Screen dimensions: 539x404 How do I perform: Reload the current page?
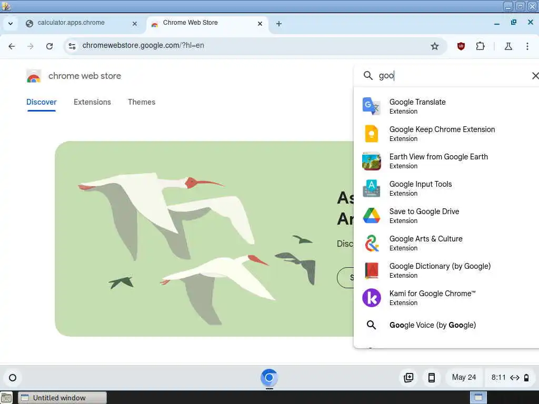pos(49,46)
